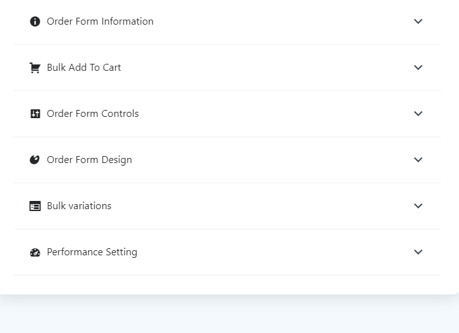Click the speedometer icon for Performance Setting
This screenshot has height=333, width=459.
tap(35, 252)
